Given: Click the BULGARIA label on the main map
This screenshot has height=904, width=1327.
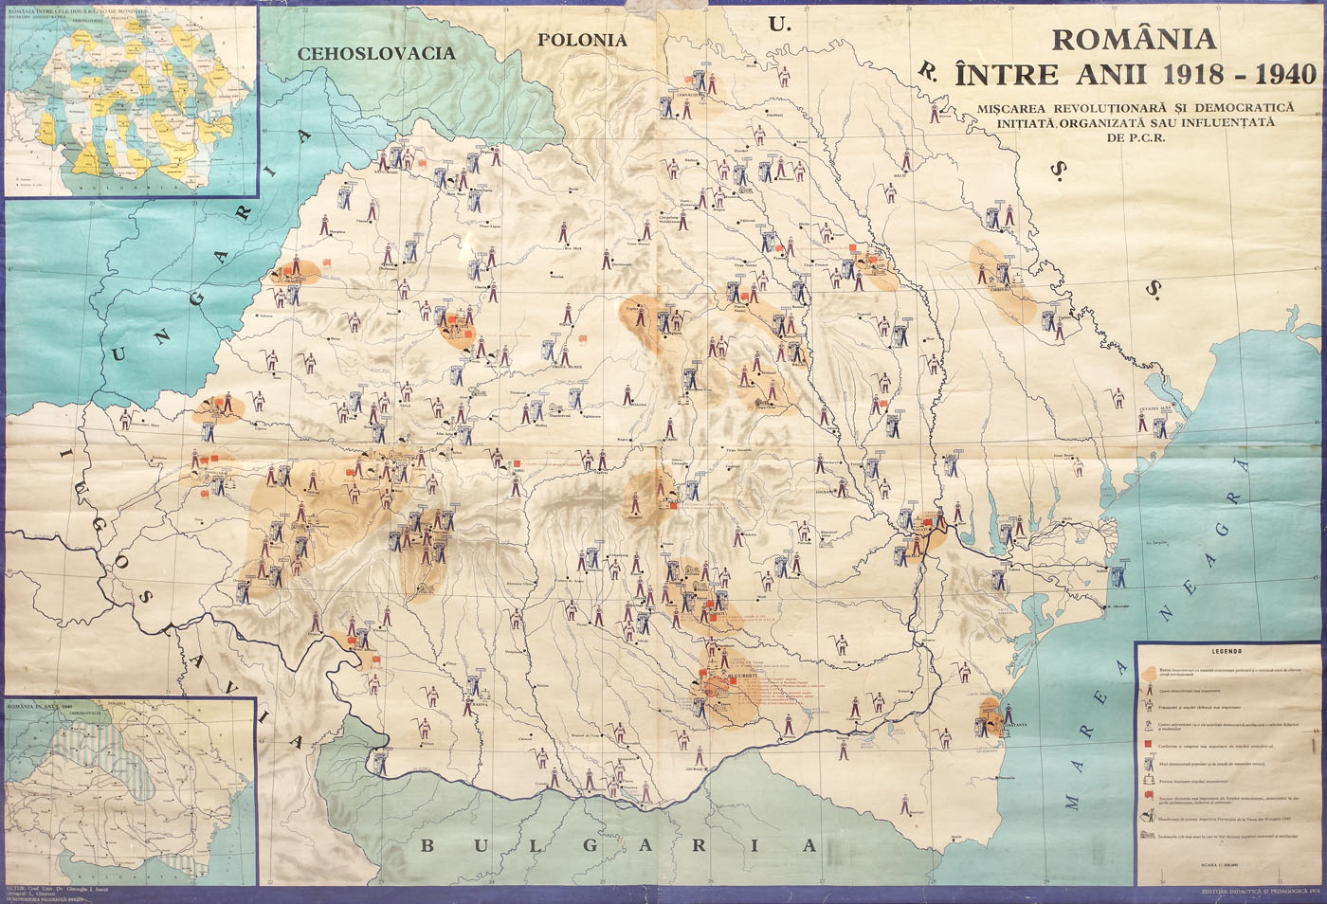Looking at the screenshot, I should [x=618, y=845].
